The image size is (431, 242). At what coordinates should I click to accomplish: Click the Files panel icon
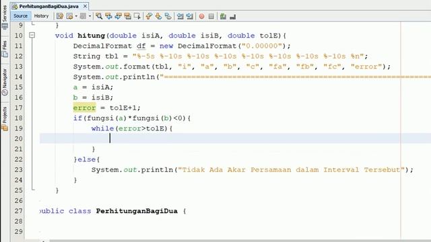tap(5, 54)
